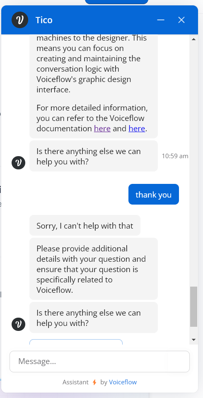Click the Voiceflow logo avatar in the header
The height and width of the screenshot is (398, 203).
pyautogui.click(x=20, y=20)
